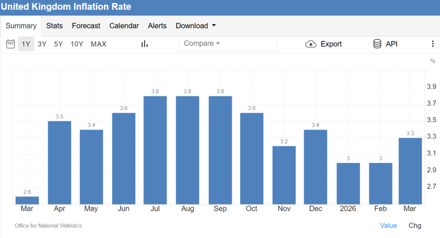Viewport: 440px width, 238px height.
Task: Open the three-dot more options menu
Action: point(432,44)
